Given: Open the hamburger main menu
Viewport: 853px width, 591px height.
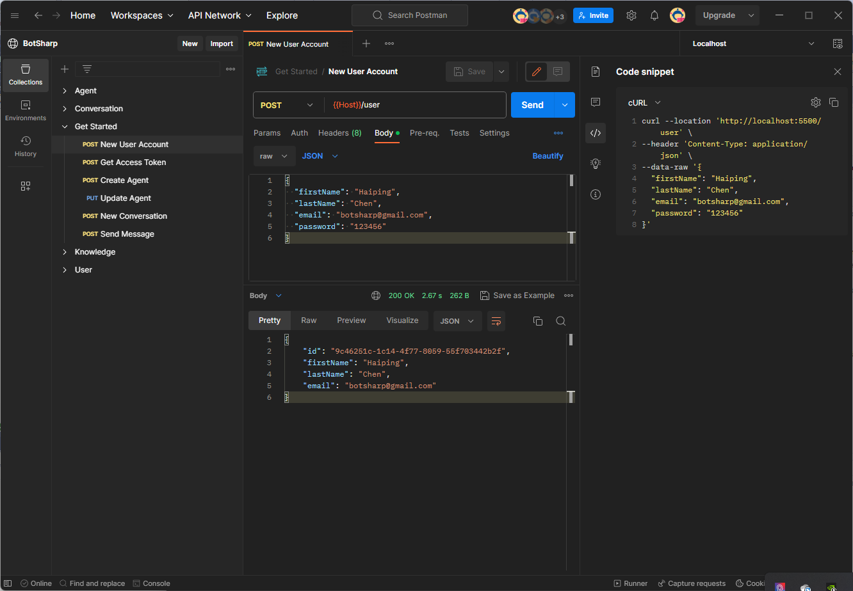Looking at the screenshot, I should (x=15, y=15).
